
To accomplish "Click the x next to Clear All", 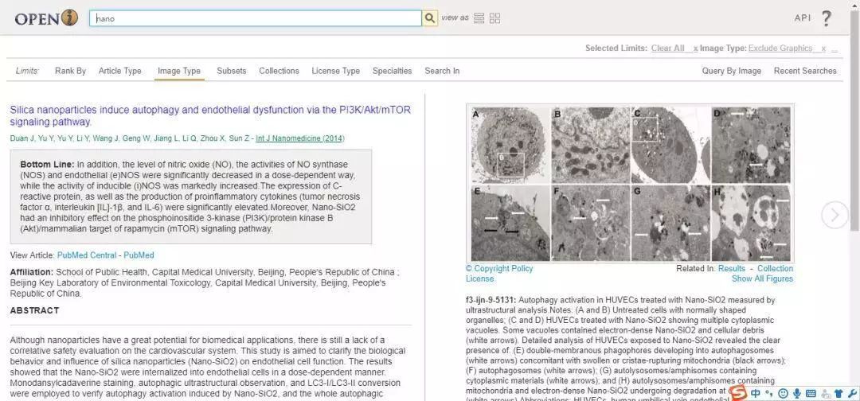I will [695, 49].
